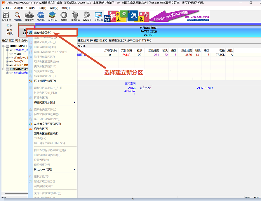261x201 pixels.
Task: Click the 文件系统 column header
Action: pyautogui.click(x=126, y=51)
